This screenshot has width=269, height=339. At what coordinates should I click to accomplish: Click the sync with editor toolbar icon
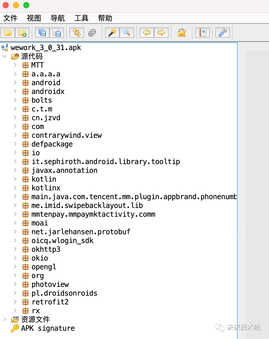click(x=77, y=33)
